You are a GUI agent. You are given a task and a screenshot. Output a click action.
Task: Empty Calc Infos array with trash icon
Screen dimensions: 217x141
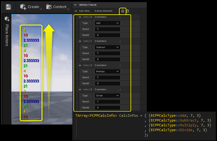128,11
